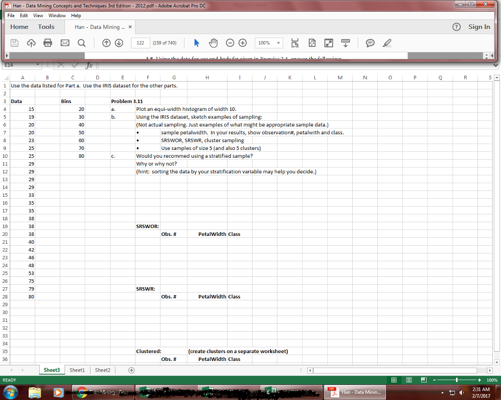Click the Excel fx insert function icon
The height and width of the screenshot is (400, 501).
(x=89, y=65)
